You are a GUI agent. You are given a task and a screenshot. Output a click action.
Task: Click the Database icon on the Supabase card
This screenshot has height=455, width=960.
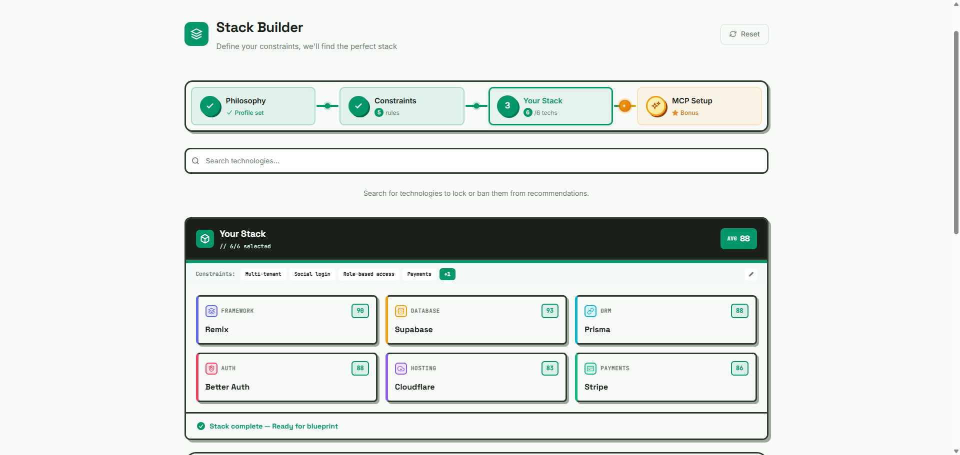click(400, 311)
